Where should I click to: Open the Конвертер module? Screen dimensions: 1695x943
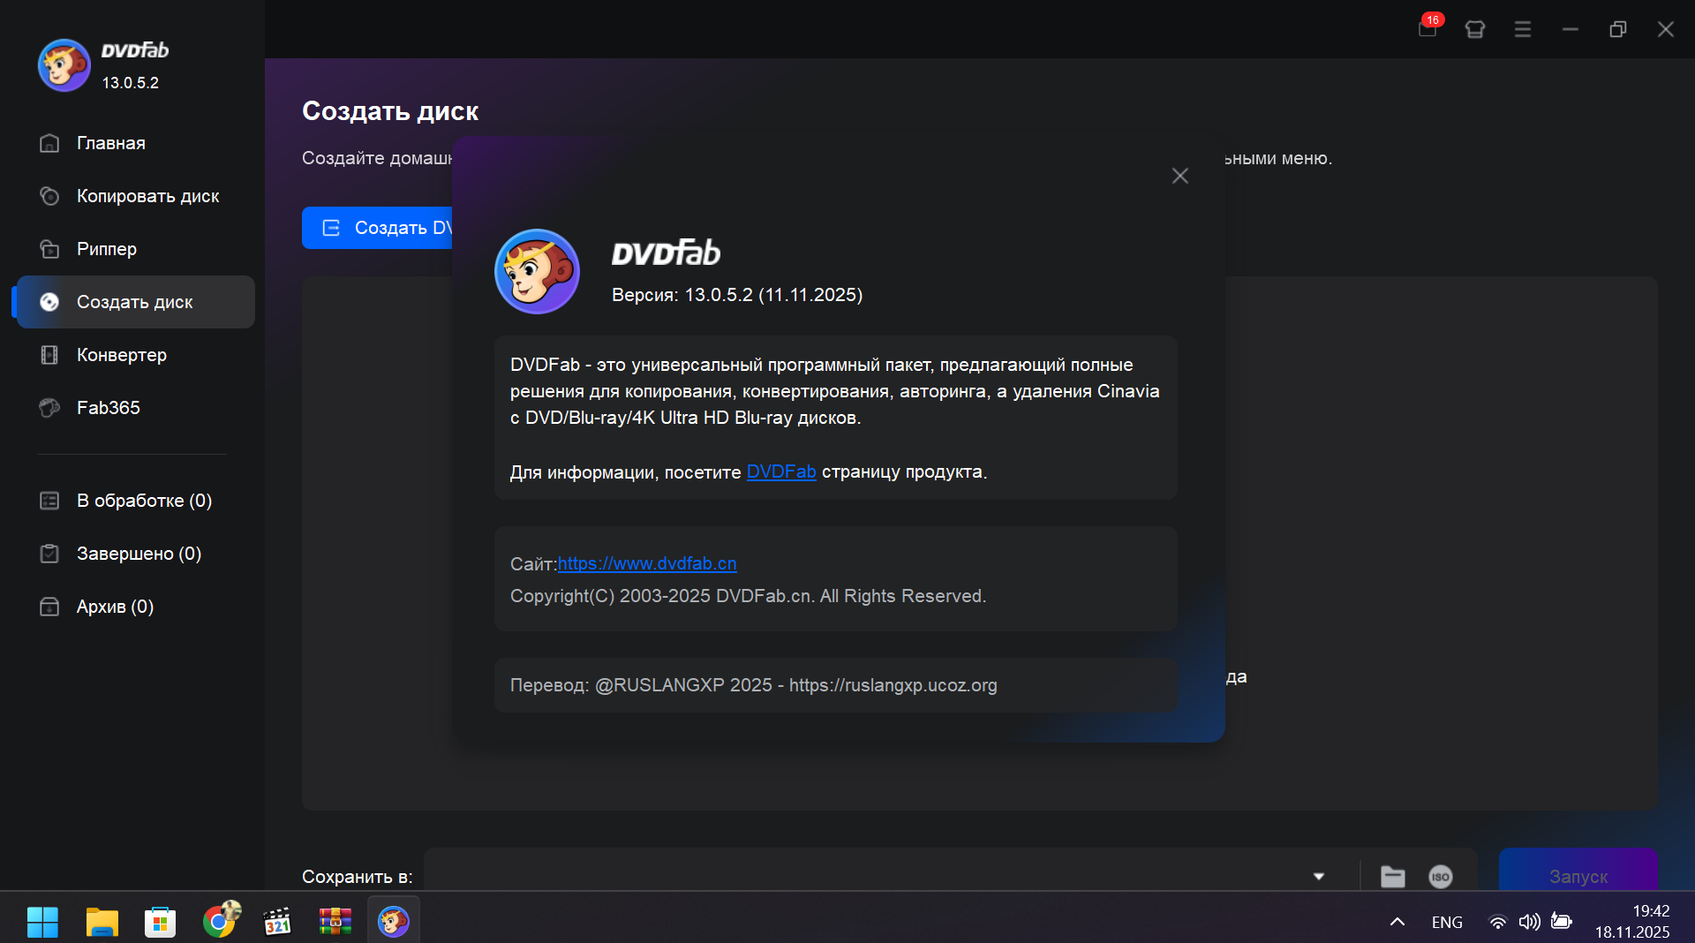pos(122,355)
